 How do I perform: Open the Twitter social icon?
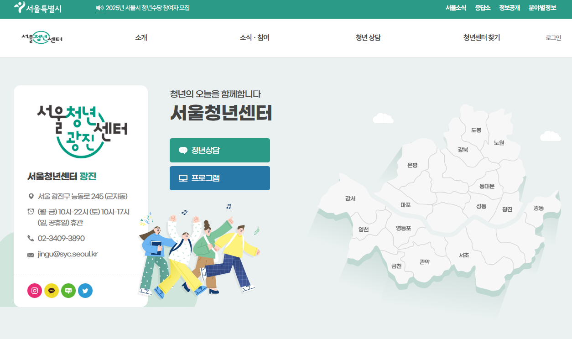coord(85,291)
